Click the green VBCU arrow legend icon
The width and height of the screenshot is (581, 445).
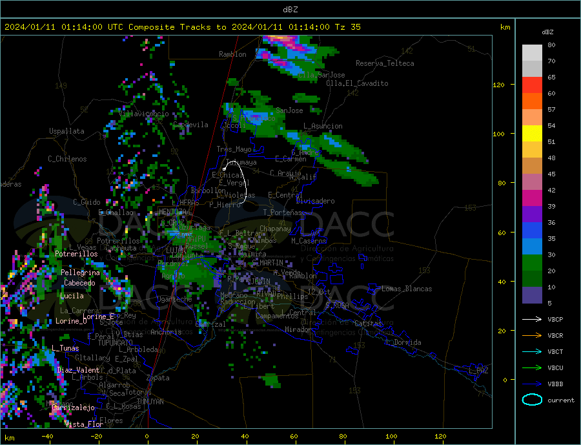click(532, 368)
